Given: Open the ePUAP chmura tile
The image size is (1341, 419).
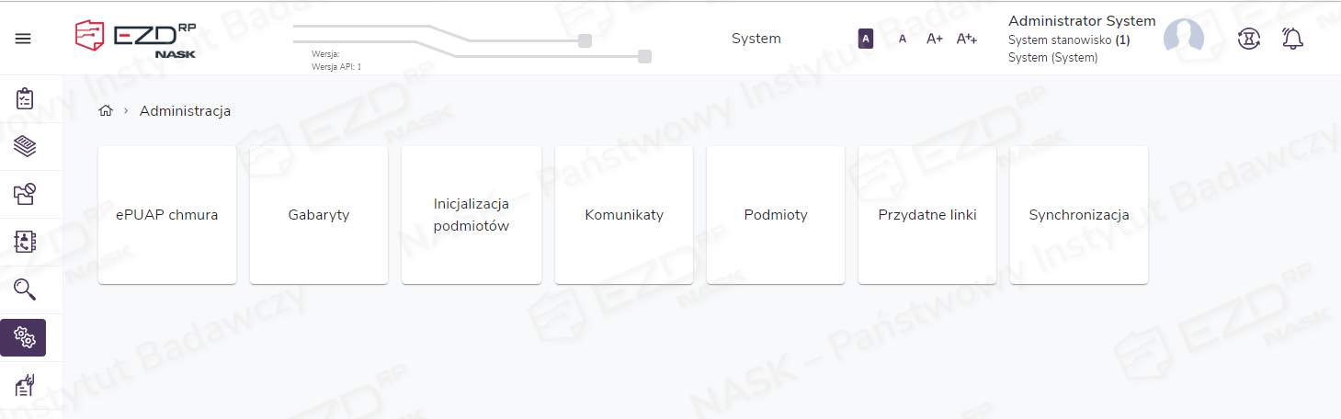Looking at the screenshot, I should (x=167, y=215).
